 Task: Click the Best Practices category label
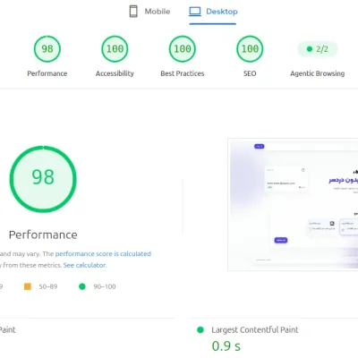click(x=183, y=73)
